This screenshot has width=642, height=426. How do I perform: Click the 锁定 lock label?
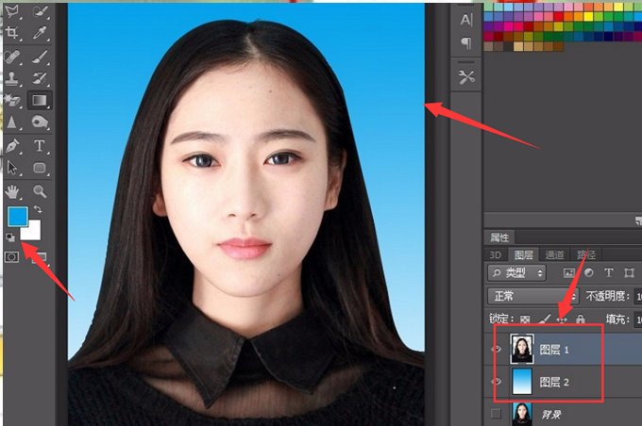click(500, 319)
